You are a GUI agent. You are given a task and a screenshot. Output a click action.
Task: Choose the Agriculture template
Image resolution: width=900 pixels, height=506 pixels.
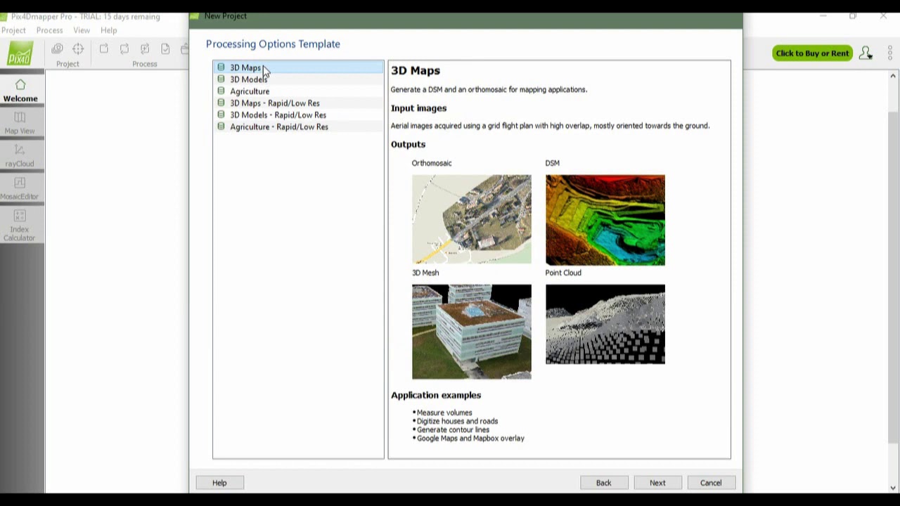point(298,91)
